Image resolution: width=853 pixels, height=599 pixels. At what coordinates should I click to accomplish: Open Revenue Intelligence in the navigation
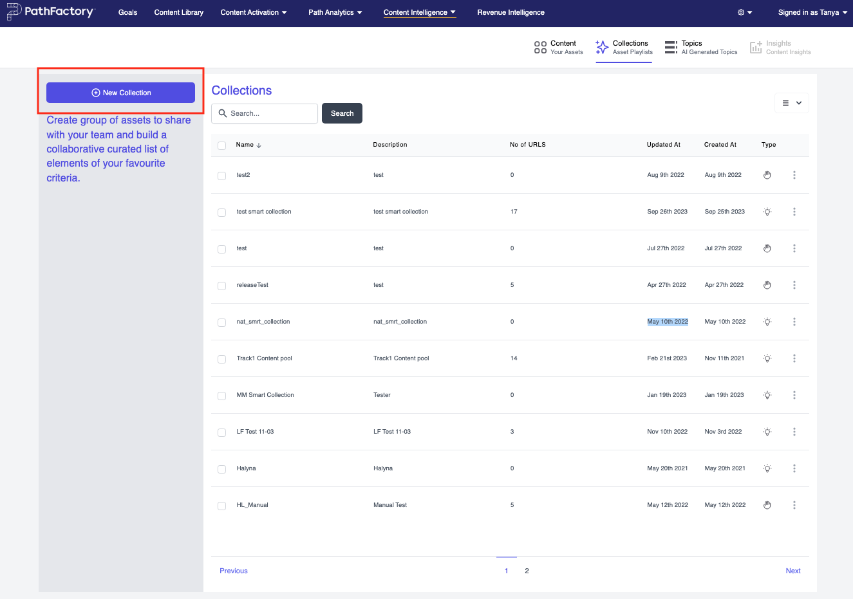(x=511, y=12)
